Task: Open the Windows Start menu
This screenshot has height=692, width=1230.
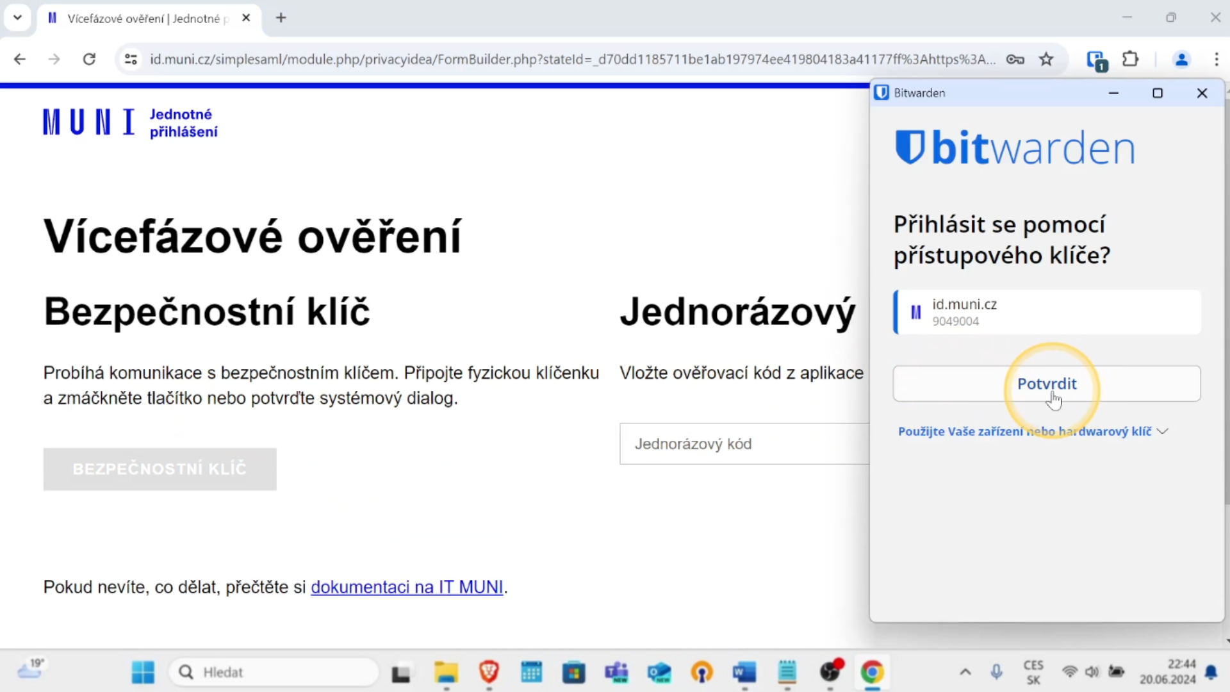Action: coord(143,672)
